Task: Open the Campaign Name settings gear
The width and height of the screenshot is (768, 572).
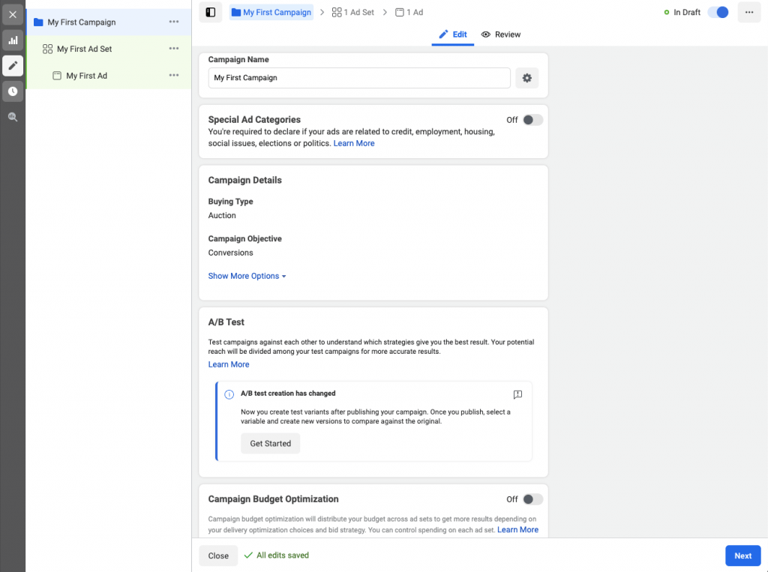Action: tap(526, 78)
